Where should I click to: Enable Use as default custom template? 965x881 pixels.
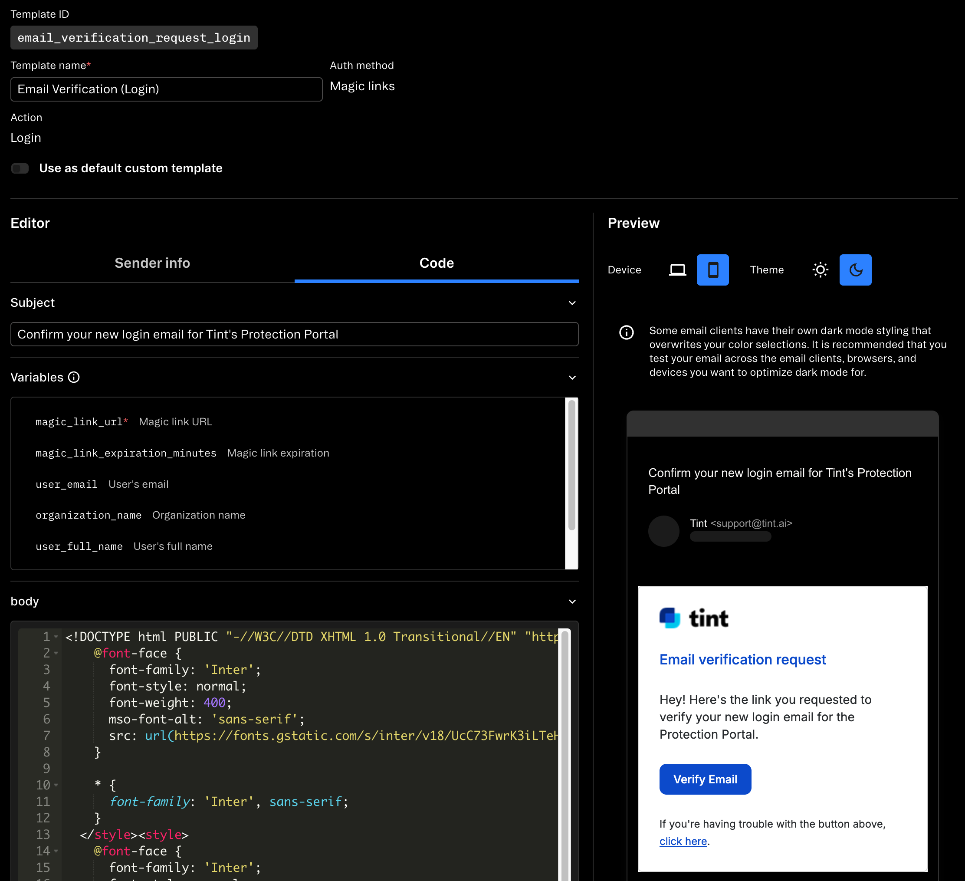pos(20,168)
